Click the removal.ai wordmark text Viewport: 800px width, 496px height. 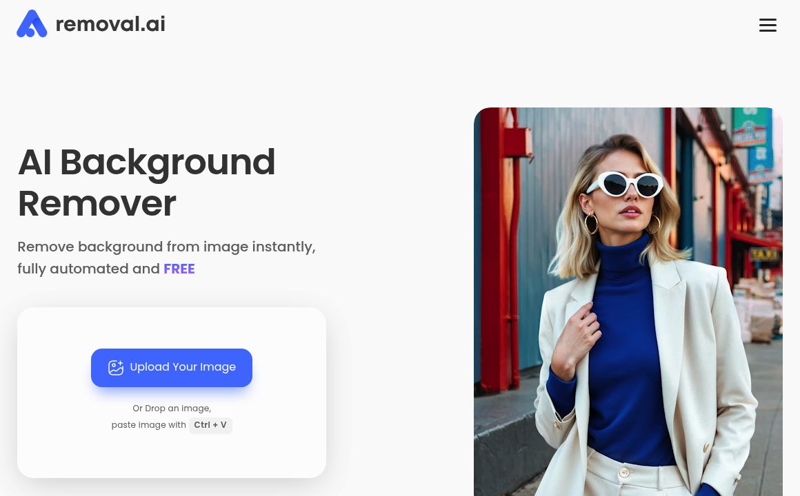pyautogui.click(x=110, y=24)
